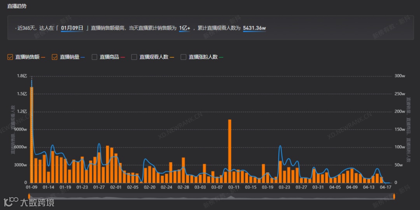
Task: Click the 直播趋势 section title
Action: [x=17, y=6]
